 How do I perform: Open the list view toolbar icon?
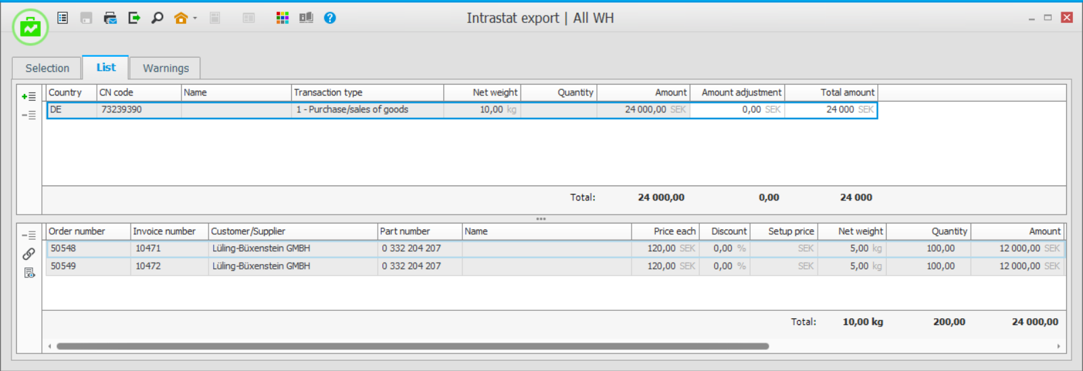tap(63, 18)
